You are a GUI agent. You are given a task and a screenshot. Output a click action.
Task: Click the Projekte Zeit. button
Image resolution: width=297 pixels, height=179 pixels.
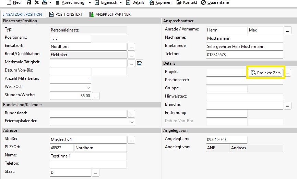click(x=265, y=73)
